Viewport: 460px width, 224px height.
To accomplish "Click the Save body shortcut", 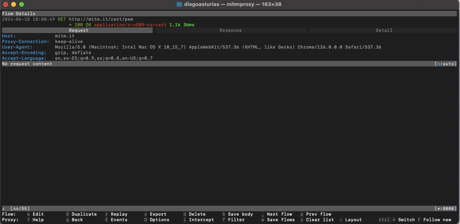I will tap(238, 214).
